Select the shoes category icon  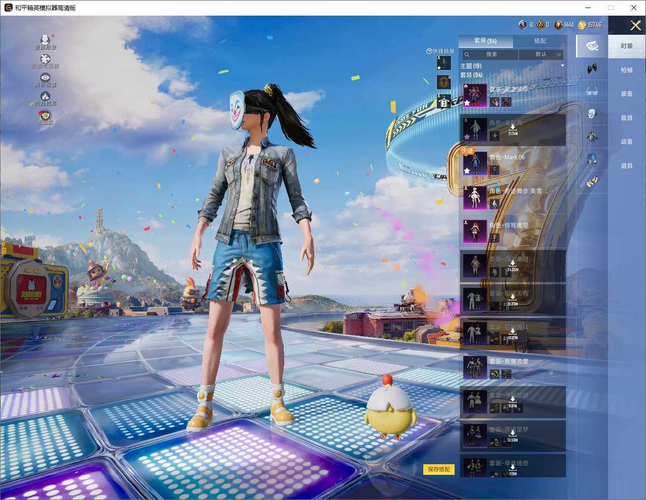tap(592, 181)
